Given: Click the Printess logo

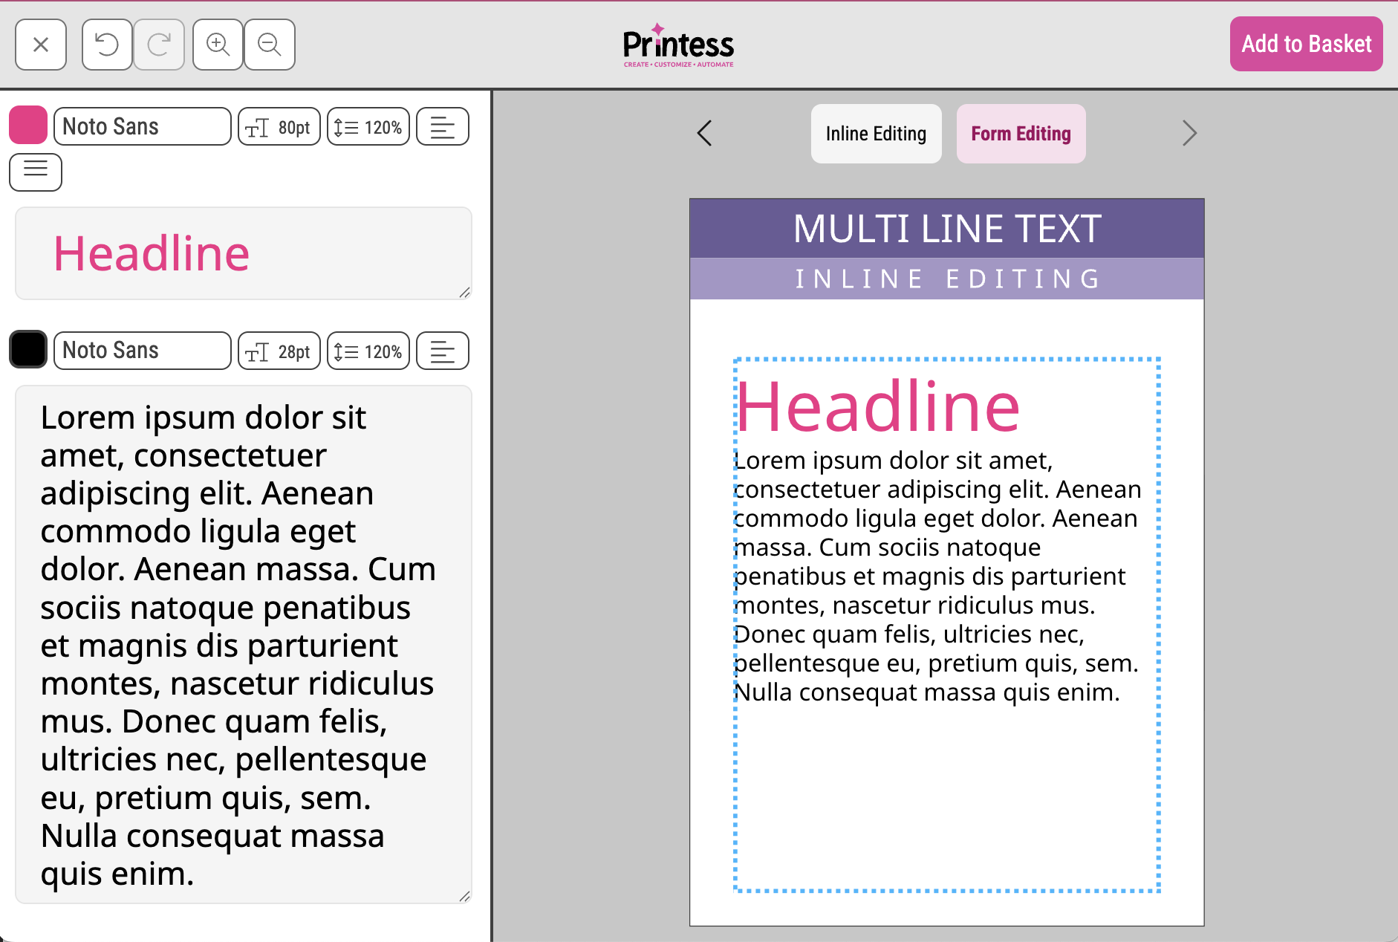Looking at the screenshot, I should pyautogui.click(x=678, y=45).
